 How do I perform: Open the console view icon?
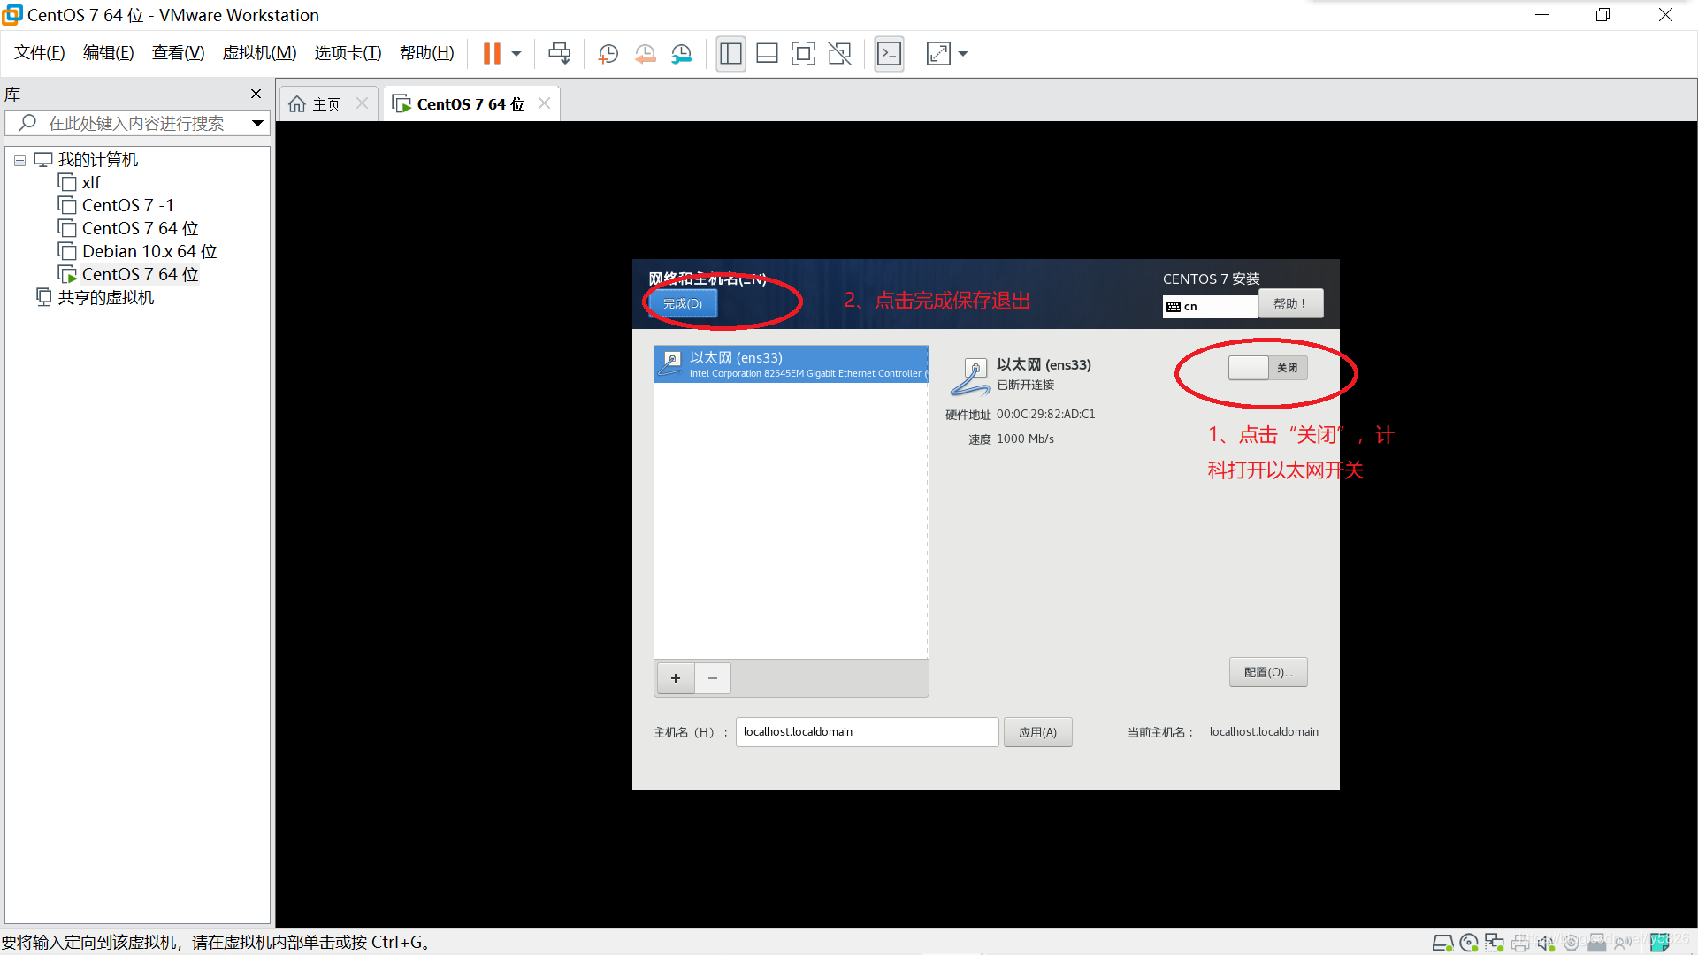889,54
